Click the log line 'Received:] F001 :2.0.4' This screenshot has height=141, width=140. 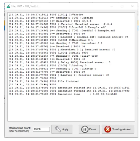tap(50, 21)
